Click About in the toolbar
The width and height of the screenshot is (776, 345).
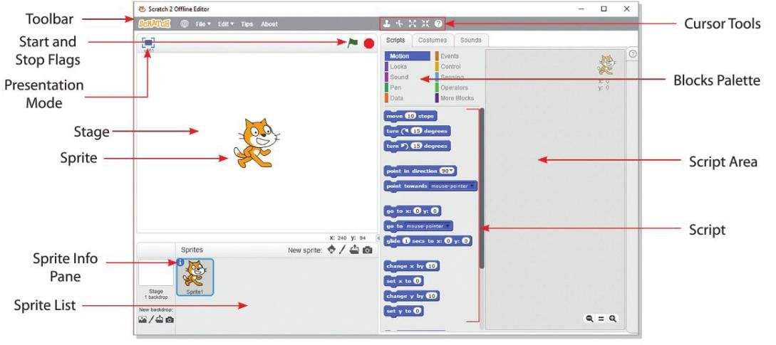tap(269, 23)
